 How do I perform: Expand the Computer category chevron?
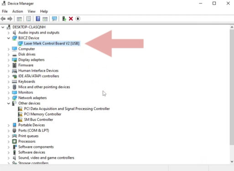pyautogui.click(x=9, y=49)
